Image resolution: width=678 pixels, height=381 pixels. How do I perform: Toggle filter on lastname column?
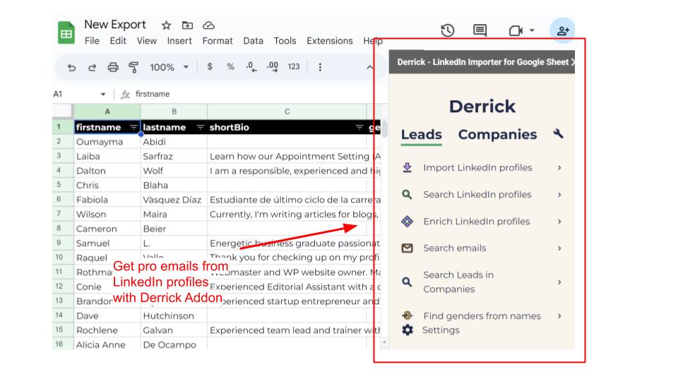pos(200,128)
